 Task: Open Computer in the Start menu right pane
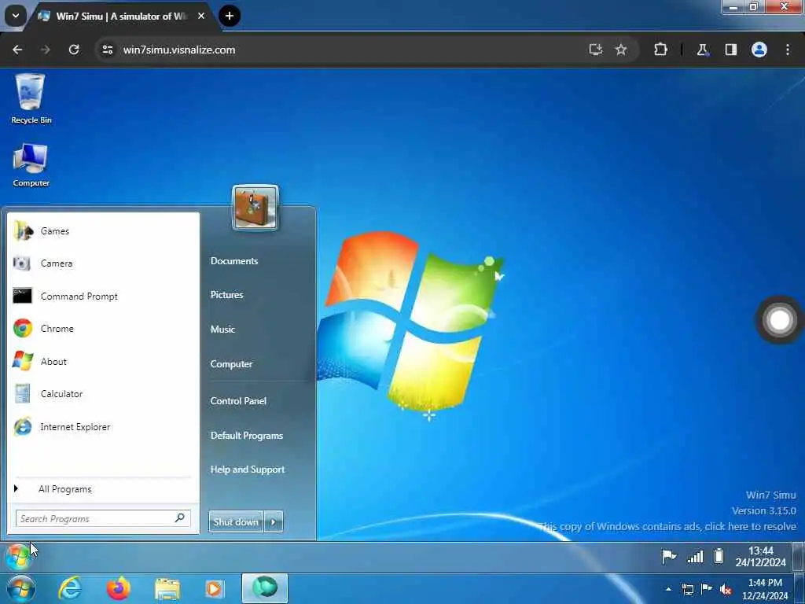(232, 363)
